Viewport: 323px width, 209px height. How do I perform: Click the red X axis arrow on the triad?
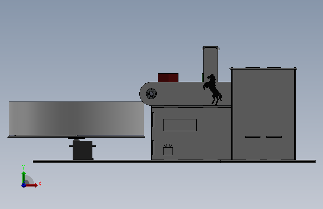(31, 185)
